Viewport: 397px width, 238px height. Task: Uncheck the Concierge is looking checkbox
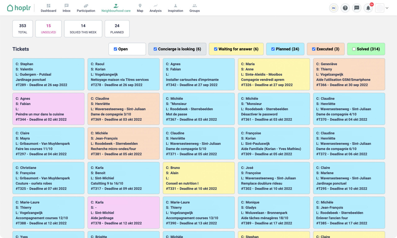click(155, 49)
